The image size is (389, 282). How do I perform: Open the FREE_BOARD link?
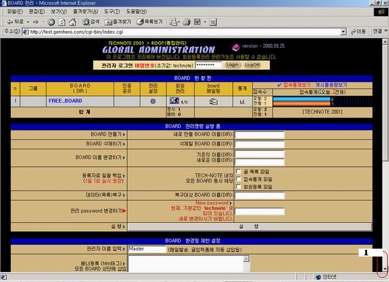65,101
